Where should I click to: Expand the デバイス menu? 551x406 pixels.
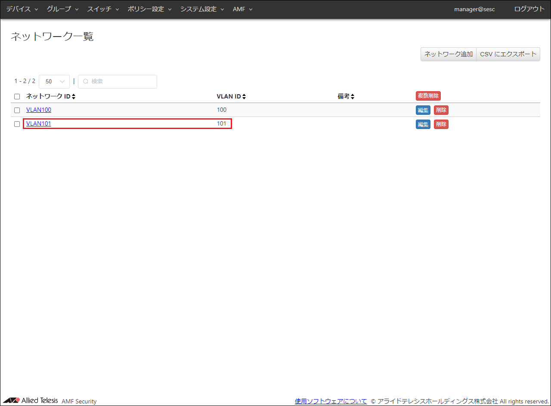coord(22,9)
